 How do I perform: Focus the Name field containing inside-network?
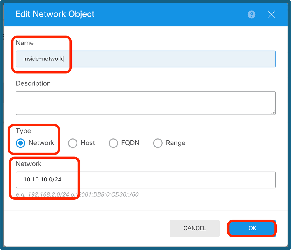tap(146, 59)
